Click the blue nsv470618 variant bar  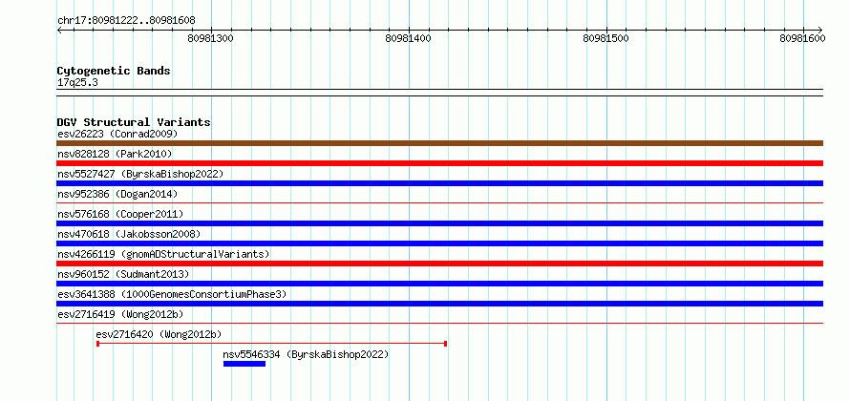[439, 243]
